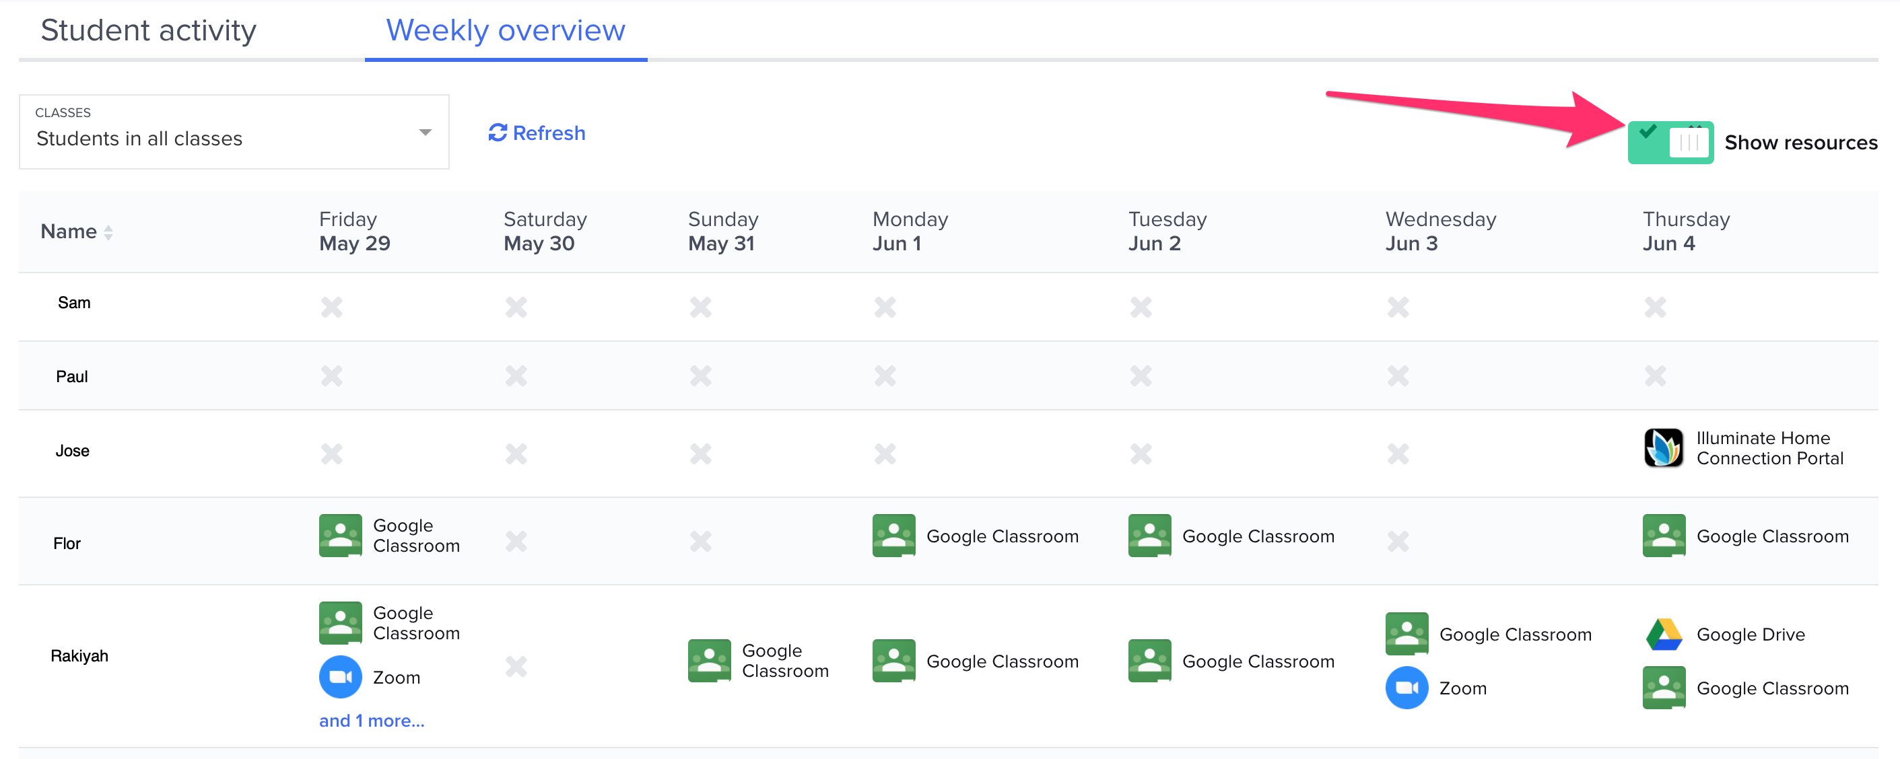
Task: Open the Classes dropdown selector
Action: (233, 132)
